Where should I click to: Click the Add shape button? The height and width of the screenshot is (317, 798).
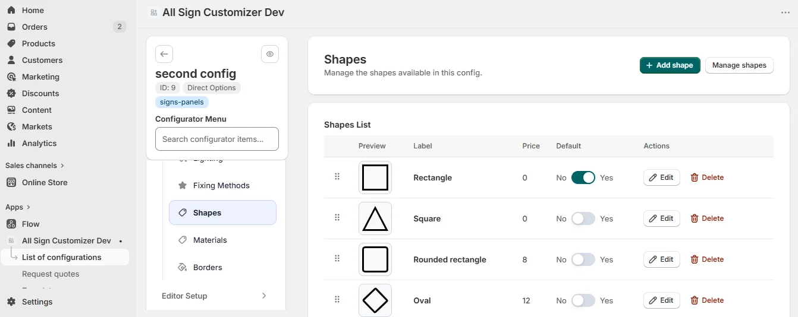pyautogui.click(x=670, y=65)
